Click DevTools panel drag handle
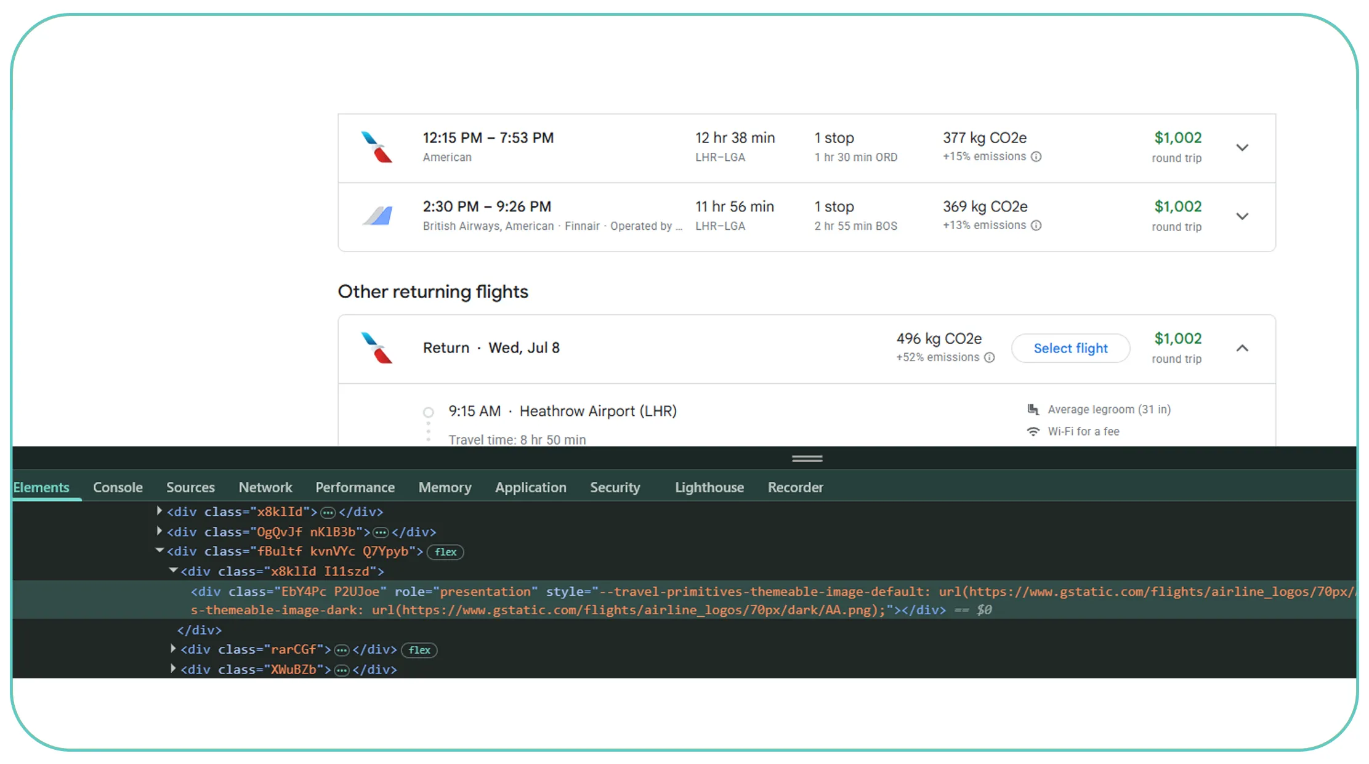 pyautogui.click(x=807, y=458)
